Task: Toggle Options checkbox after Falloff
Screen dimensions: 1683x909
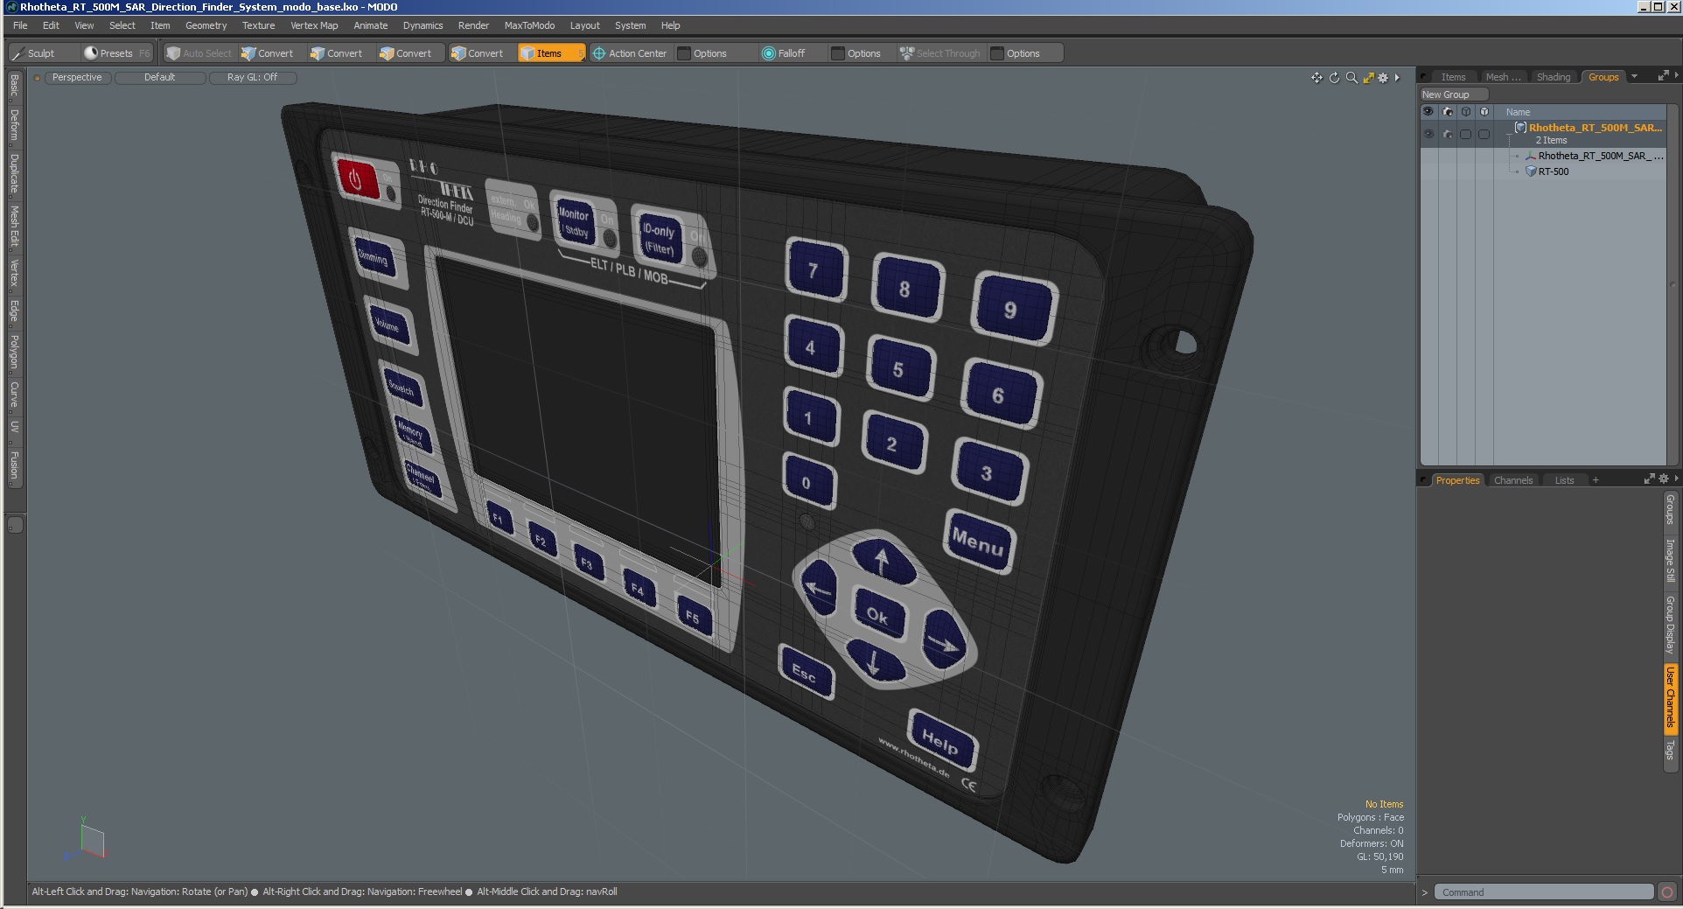Action: coord(838,53)
